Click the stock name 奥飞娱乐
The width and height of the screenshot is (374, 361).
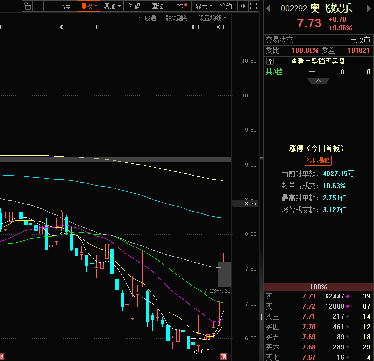point(331,9)
